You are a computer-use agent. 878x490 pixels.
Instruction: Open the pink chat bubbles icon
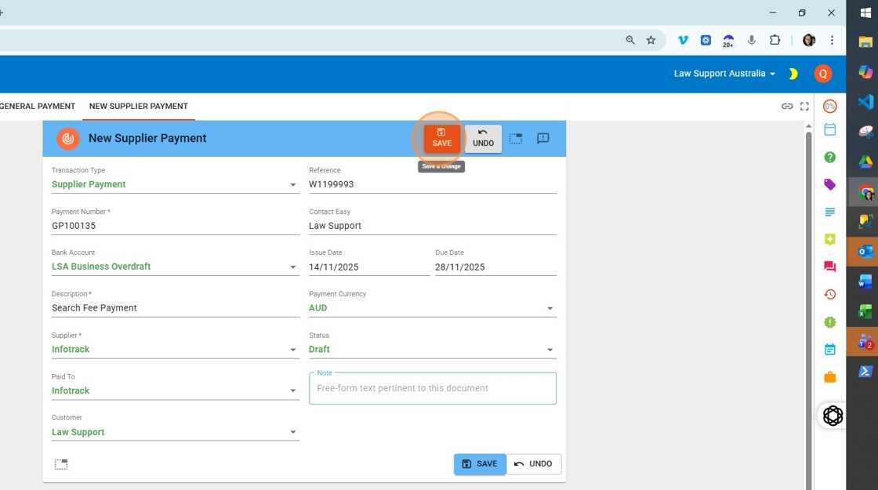(829, 267)
